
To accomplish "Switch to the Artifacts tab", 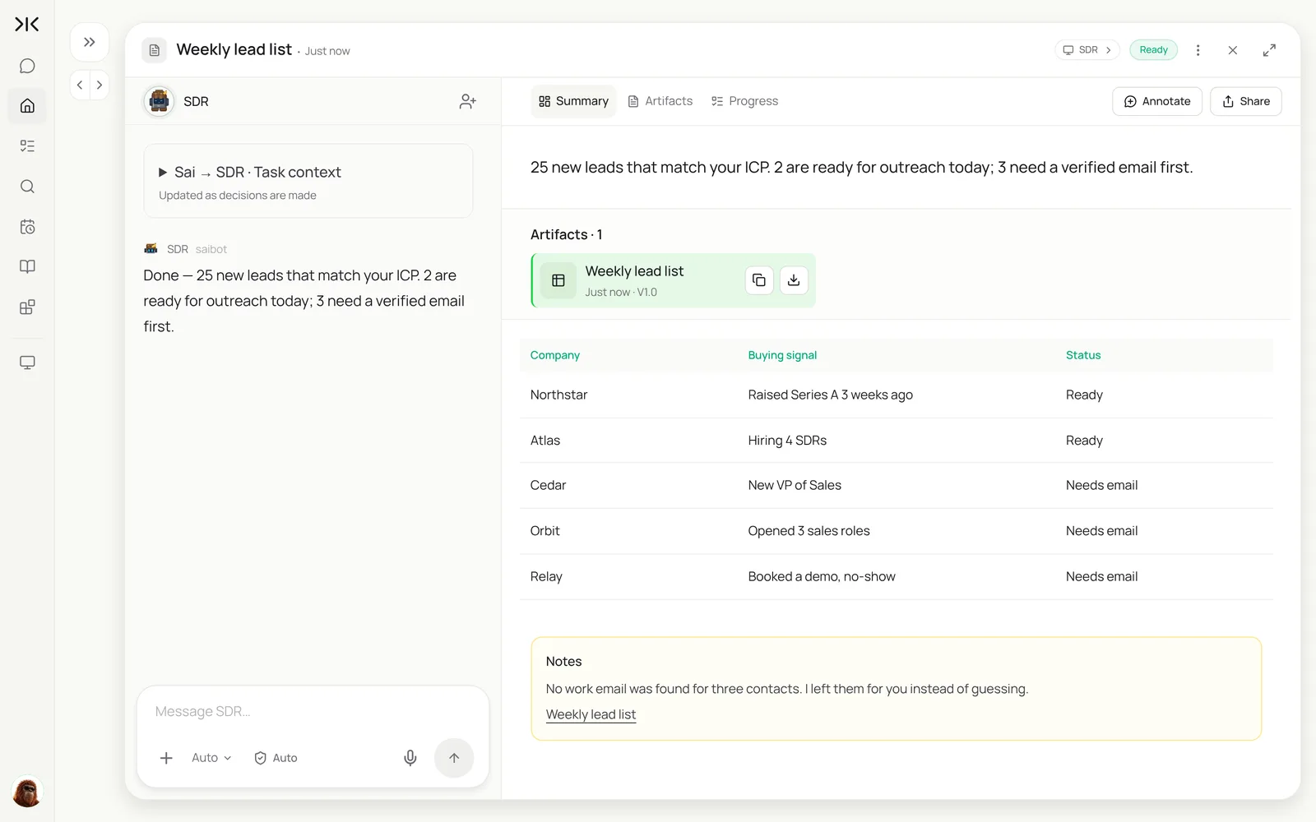I will [x=660, y=101].
